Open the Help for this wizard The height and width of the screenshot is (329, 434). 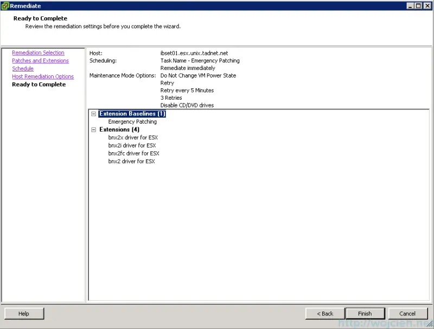tap(24, 313)
